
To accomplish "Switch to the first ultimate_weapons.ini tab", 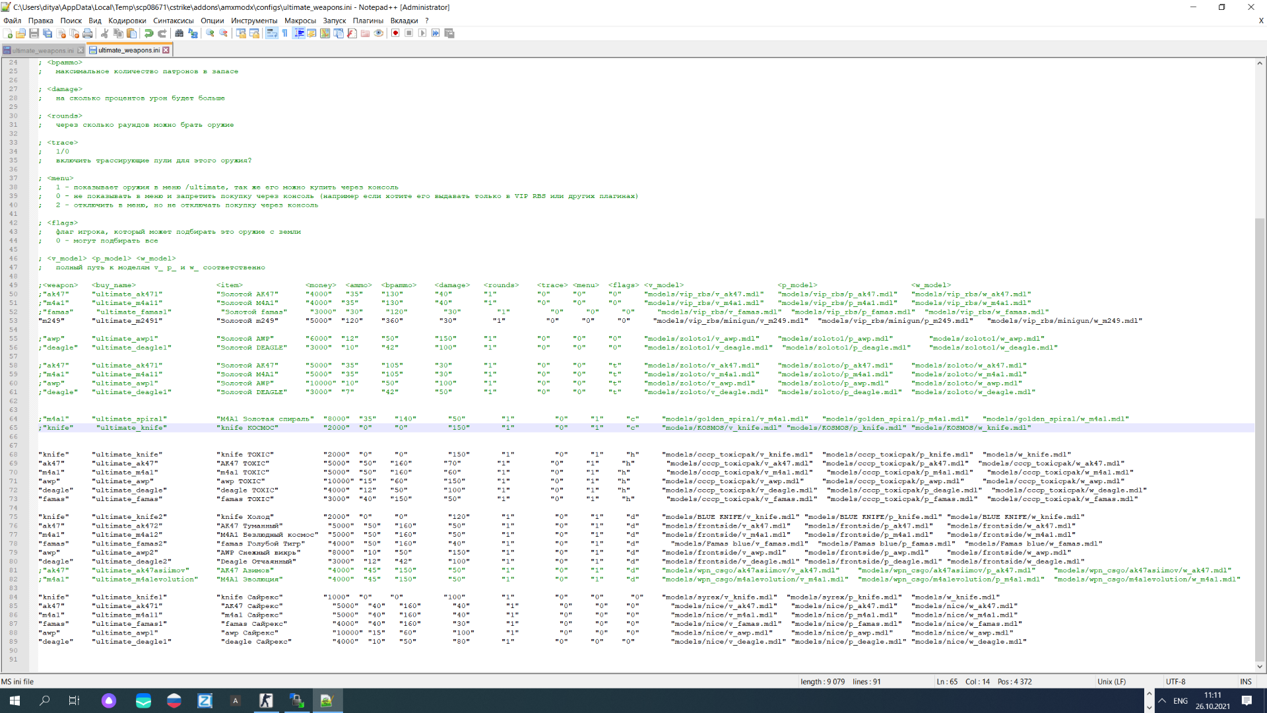I will pyautogui.click(x=42, y=50).
